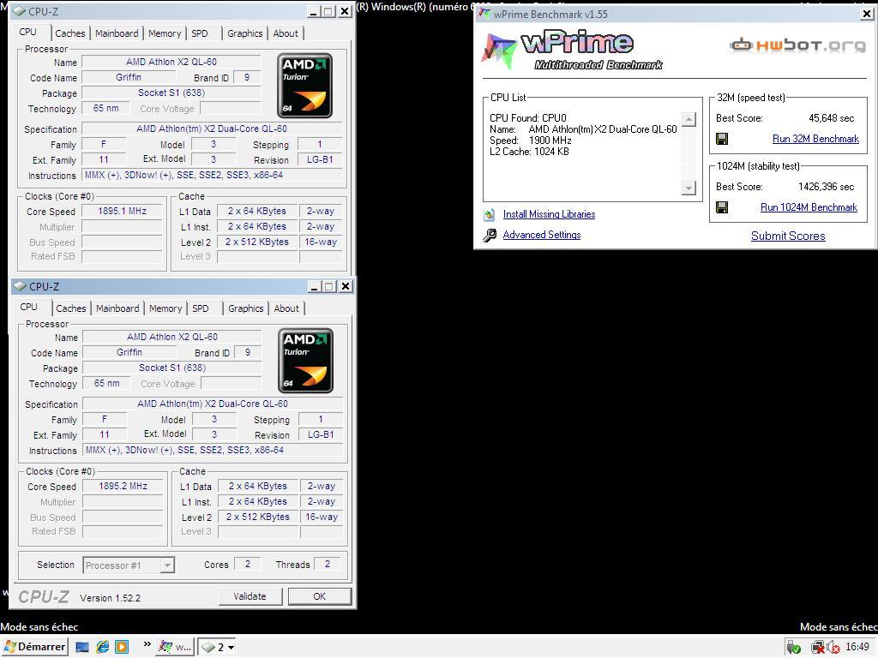
Task: Click the safely remove hardware tray icon
Action: 793,648
